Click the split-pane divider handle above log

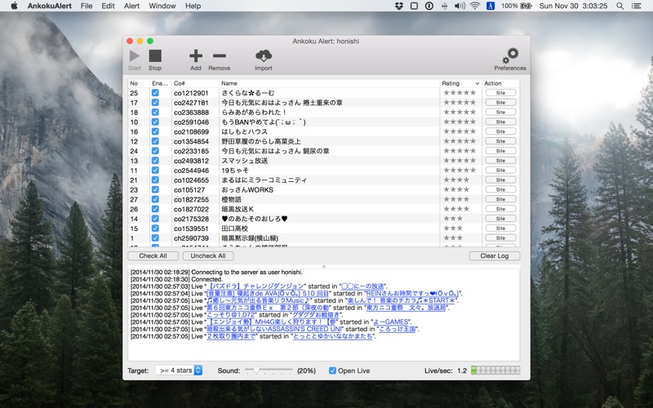324,267
